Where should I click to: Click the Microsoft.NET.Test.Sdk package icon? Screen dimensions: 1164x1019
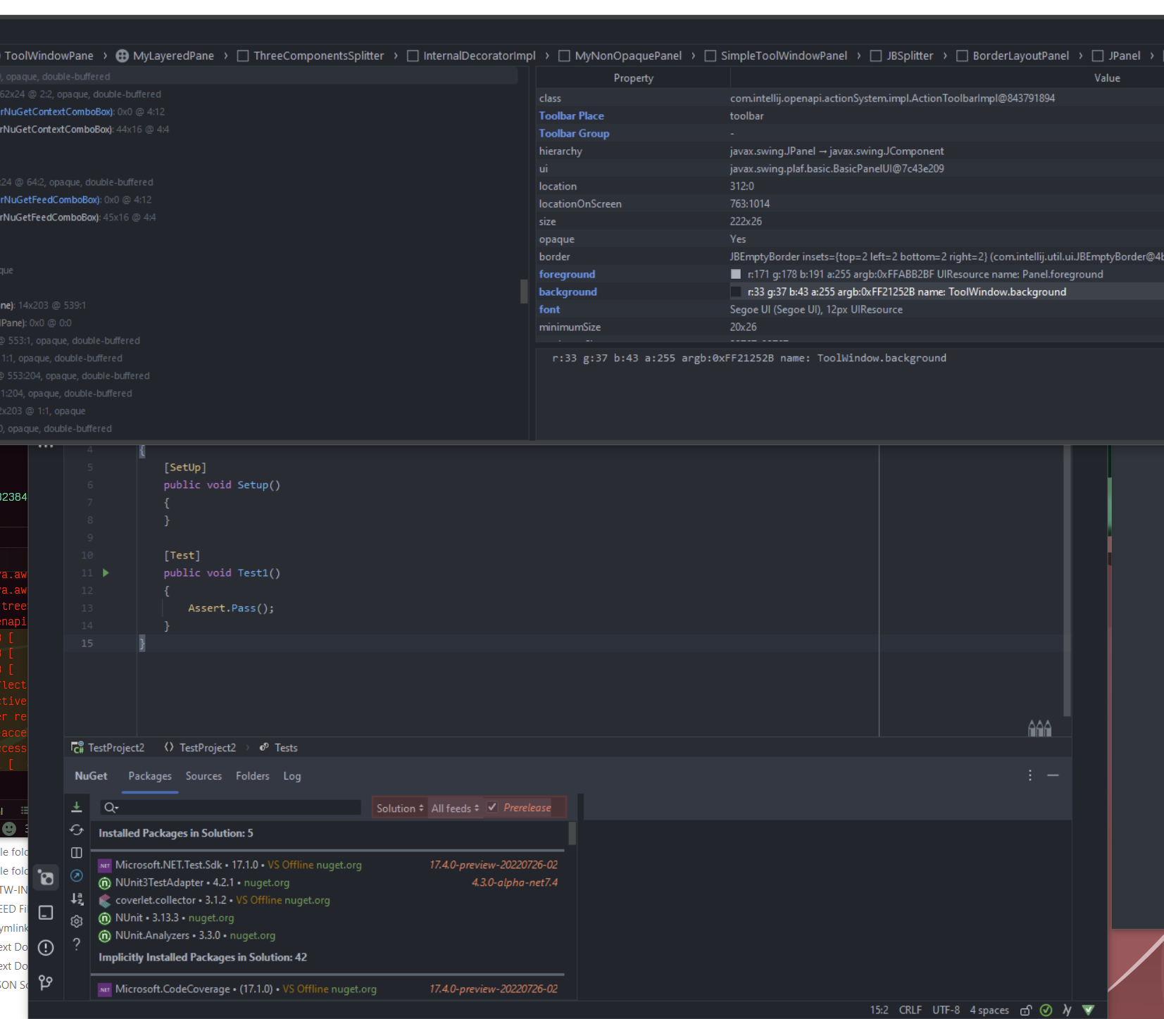pos(105,865)
